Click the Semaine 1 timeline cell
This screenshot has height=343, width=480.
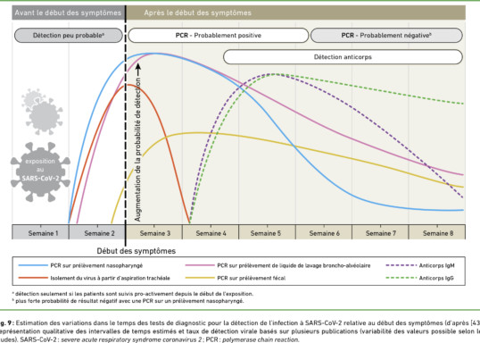(40, 232)
